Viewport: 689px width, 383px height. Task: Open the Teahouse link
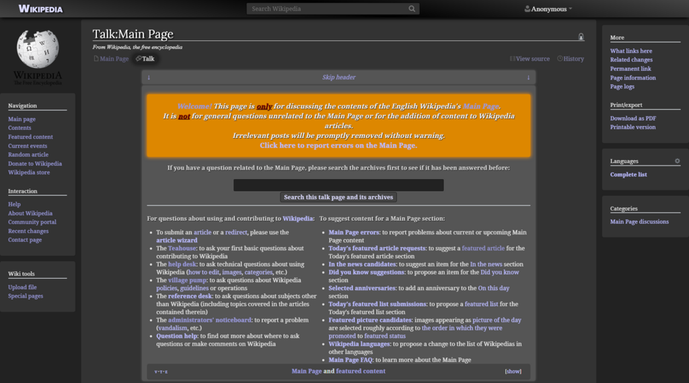pyautogui.click(x=182, y=248)
